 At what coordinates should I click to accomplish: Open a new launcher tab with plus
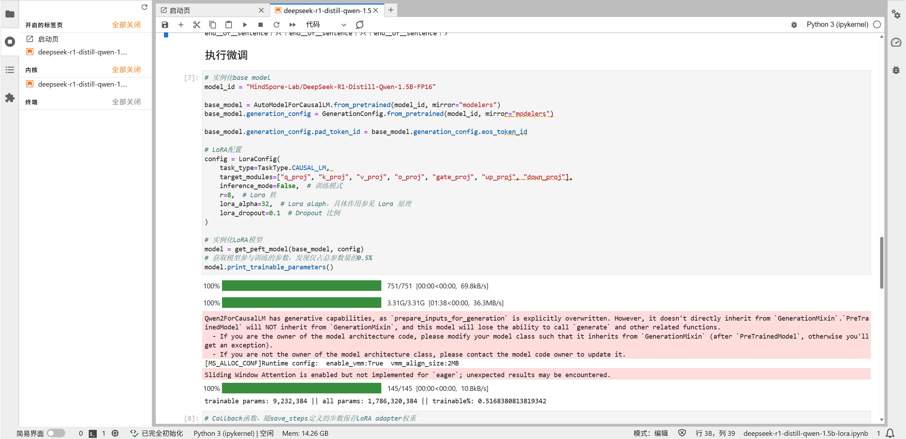tap(391, 10)
